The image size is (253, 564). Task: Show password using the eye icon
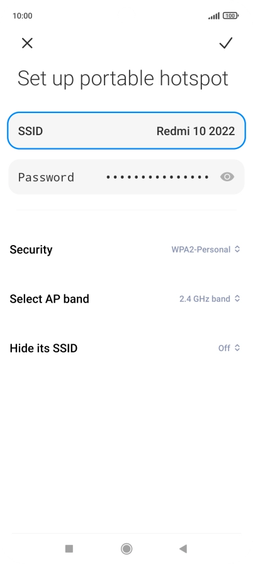click(x=227, y=177)
